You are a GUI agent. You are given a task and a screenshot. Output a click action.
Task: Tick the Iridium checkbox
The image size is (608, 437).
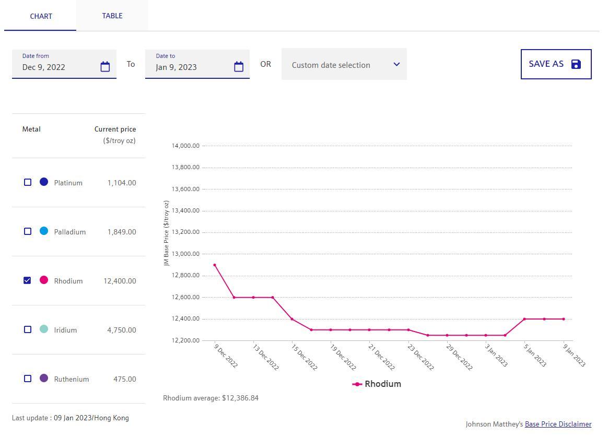click(x=28, y=329)
